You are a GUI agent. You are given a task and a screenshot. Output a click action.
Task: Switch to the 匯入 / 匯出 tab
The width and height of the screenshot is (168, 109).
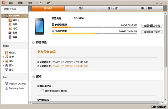tap(114, 8)
